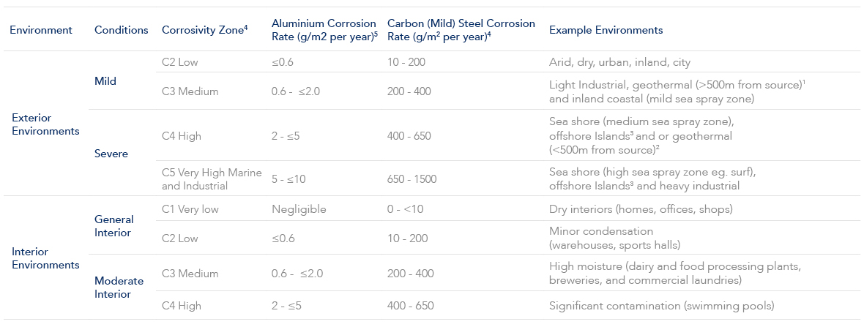Click Significant contamination (swimming pools) text

click(x=661, y=306)
